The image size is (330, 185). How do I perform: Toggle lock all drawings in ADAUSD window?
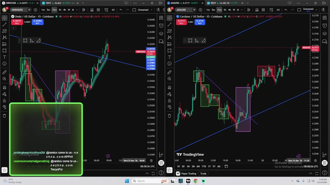[x=169, y=100]
